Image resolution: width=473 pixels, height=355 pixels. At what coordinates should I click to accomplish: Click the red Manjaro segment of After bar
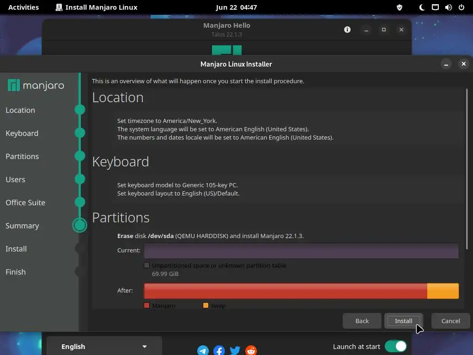(285, 291)
